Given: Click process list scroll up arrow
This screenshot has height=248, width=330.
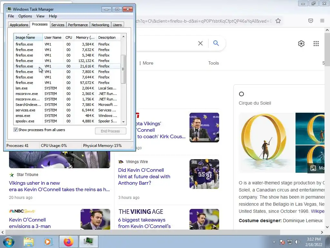Looking at the screenshot, I should pyautogui.click(x=123, y=37).
